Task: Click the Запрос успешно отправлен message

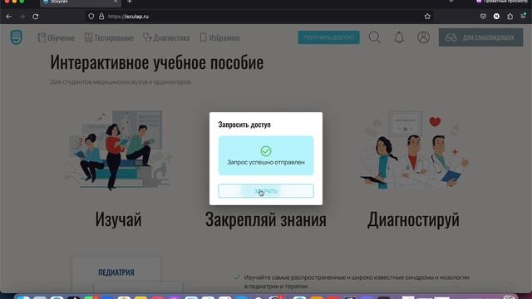Action: (266, 163)
